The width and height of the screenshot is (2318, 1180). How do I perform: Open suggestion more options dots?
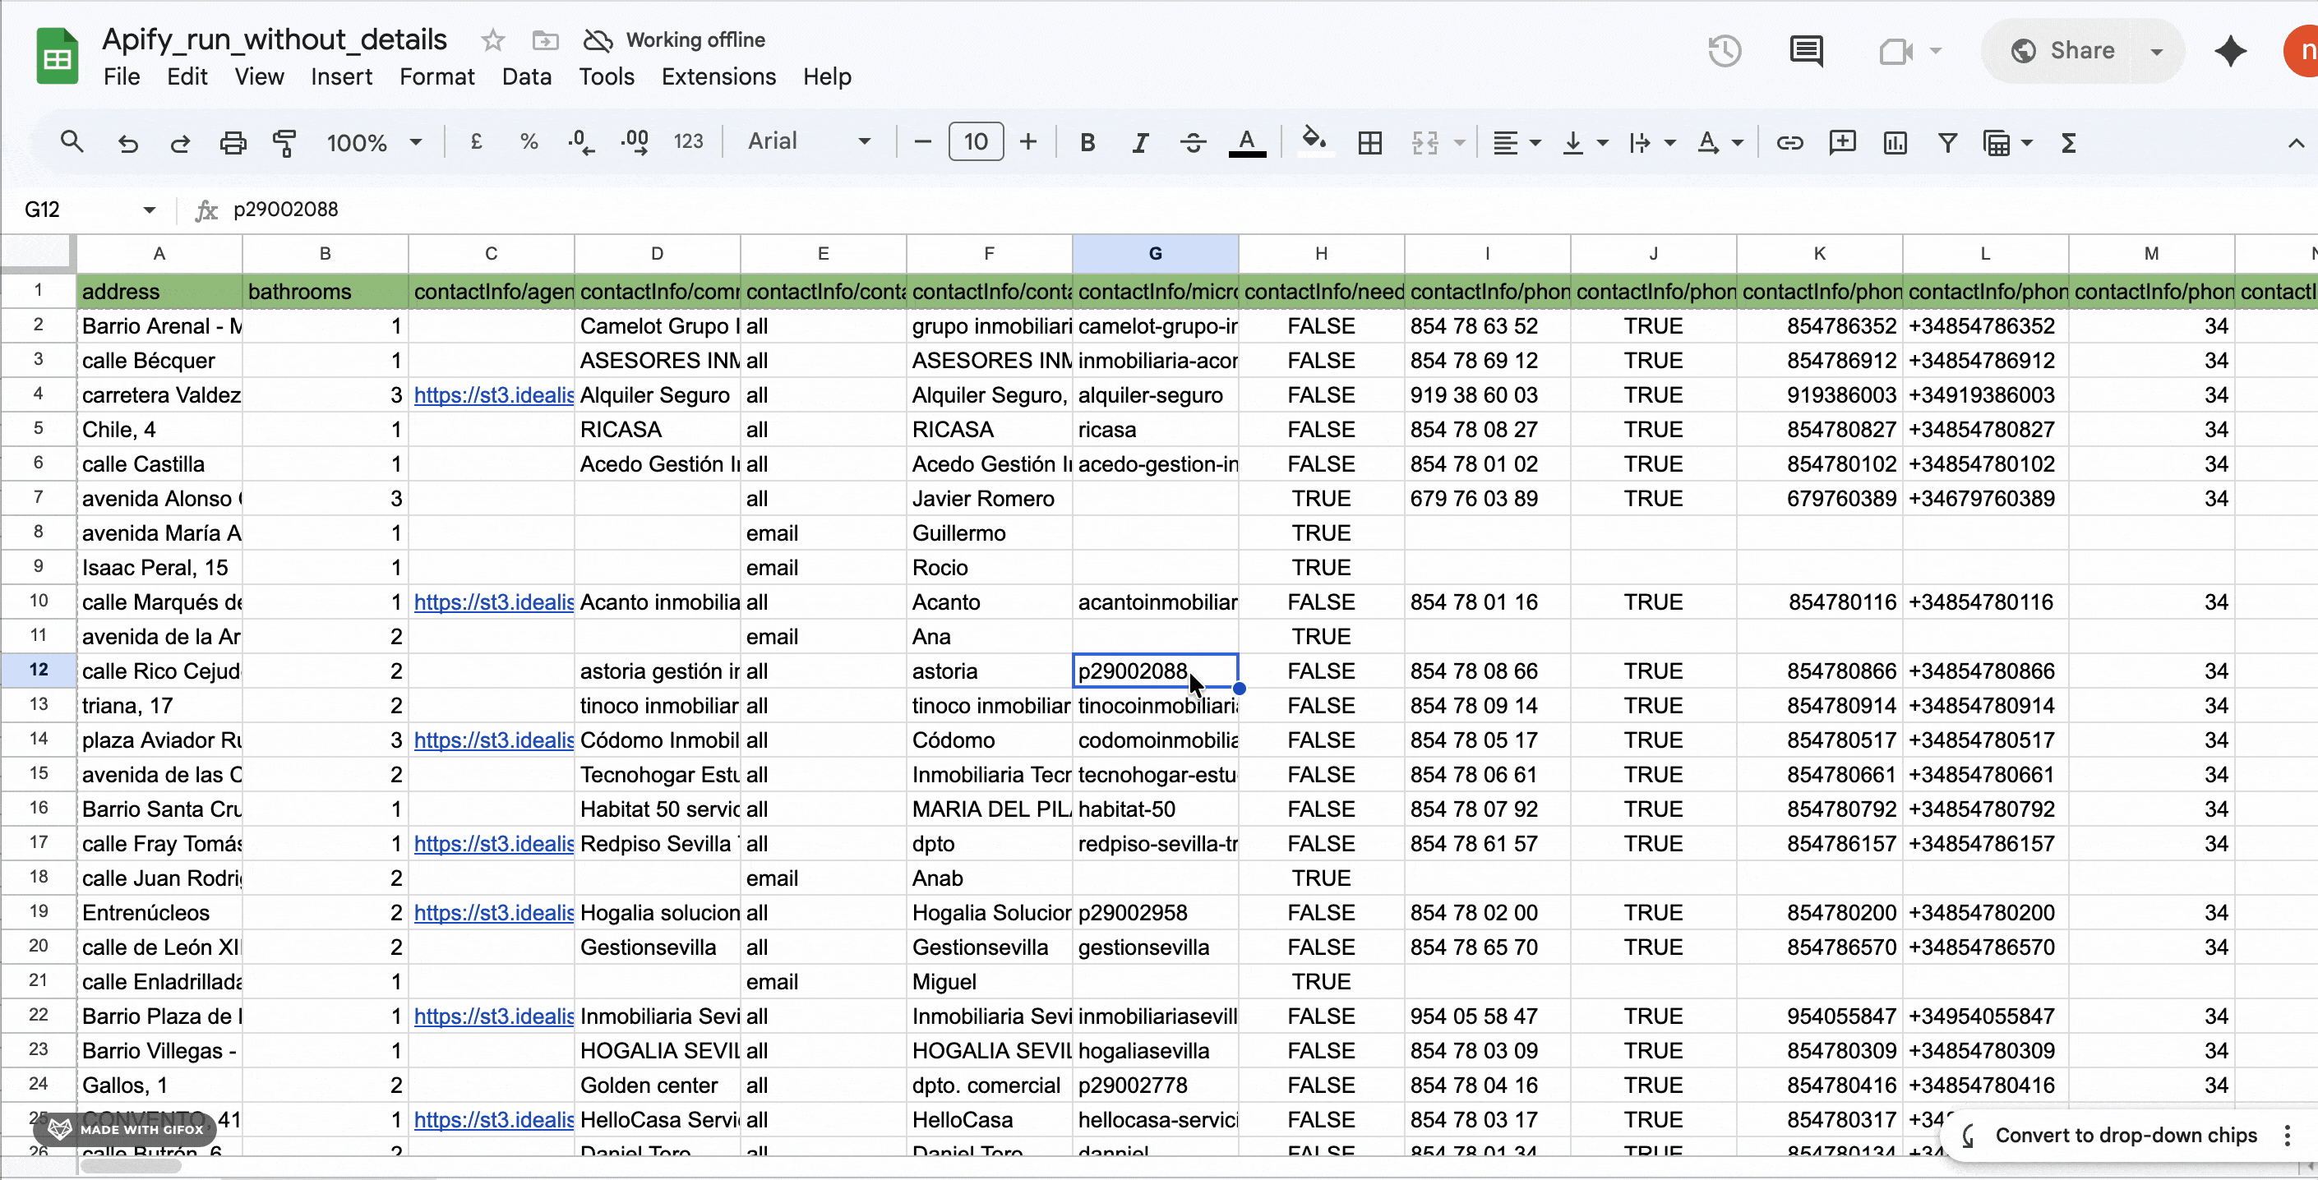2288,1136
